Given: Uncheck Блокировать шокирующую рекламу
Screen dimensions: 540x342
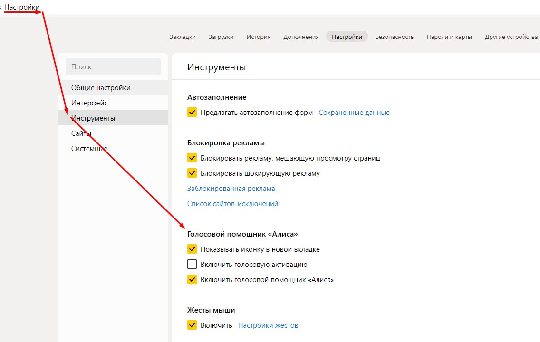Looking at the screenshot, I should (x=192, y=173).
